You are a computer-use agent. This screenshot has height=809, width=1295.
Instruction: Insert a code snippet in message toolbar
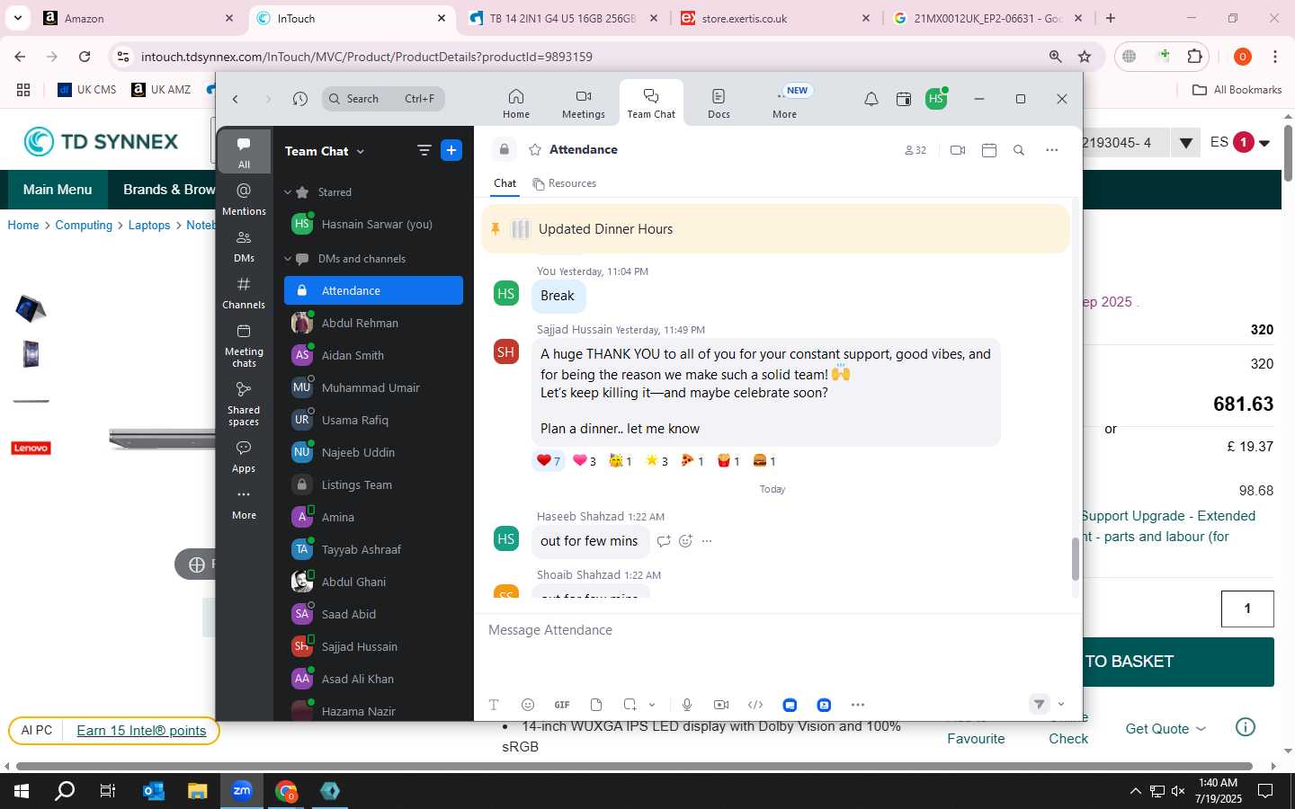pyautogui.click(x=755, y=705)
